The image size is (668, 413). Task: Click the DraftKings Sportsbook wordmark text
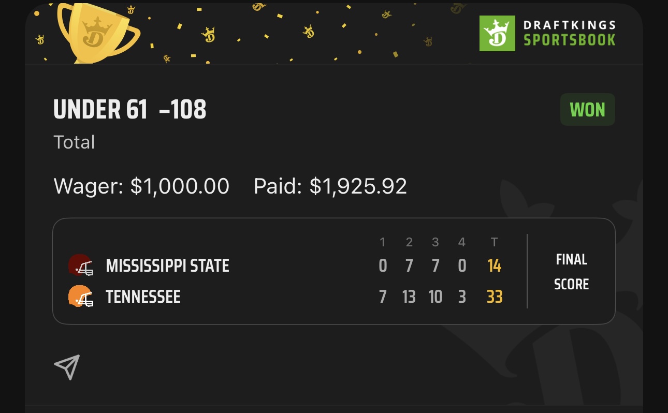pyautogui.click(x=569, y=34)
